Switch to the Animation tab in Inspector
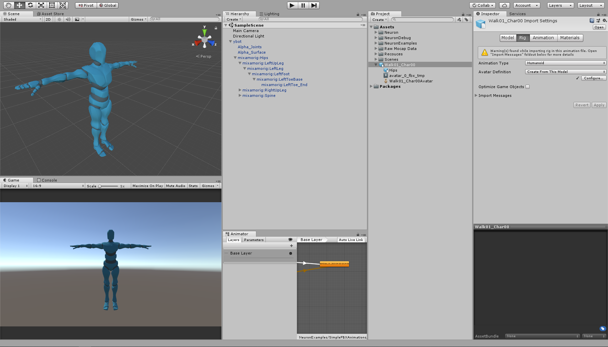Viewport: 608px width, 347px height. pyautogui.click(x=543, y=38)
